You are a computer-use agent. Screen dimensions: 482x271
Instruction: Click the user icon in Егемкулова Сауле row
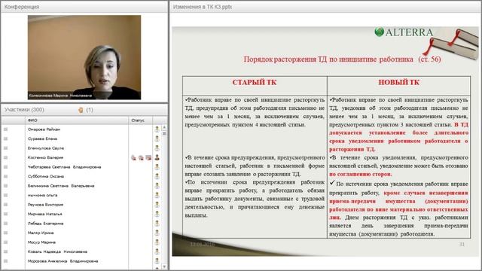(x=157, y=148)
